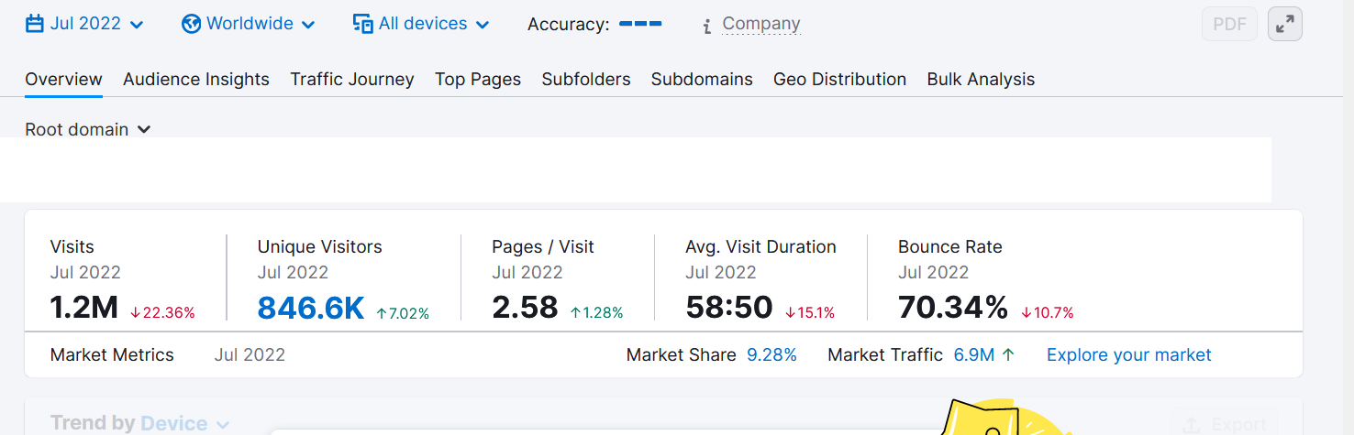Expand to full screen with arrows icon

(1285, 24)
